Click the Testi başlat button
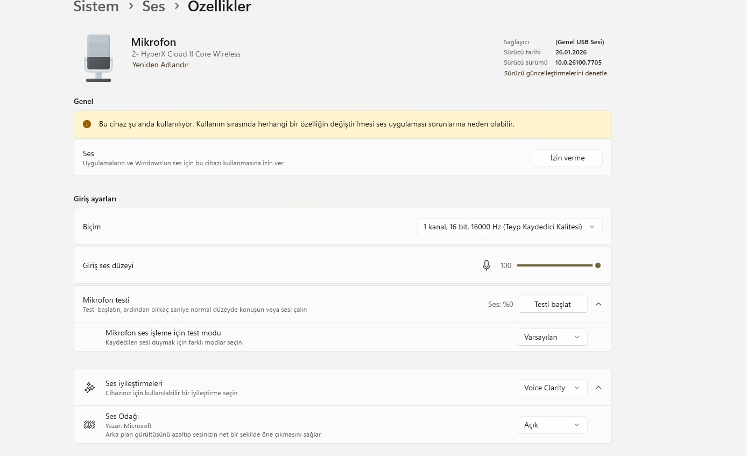 coord(553,304)
